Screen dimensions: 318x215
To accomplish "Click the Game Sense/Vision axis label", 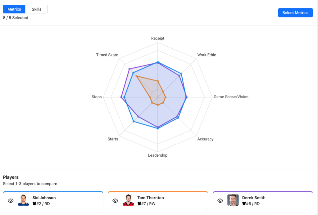I will pos(231,97).
